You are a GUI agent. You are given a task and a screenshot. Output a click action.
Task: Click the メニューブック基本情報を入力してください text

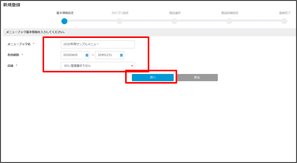(x=36, y=32)
